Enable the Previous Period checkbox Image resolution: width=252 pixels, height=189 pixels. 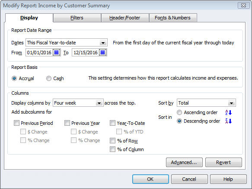pyautogui.click(x=16, y=123)
